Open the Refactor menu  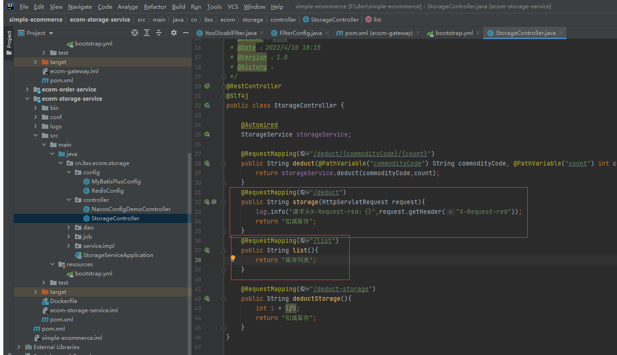point(155,6)
